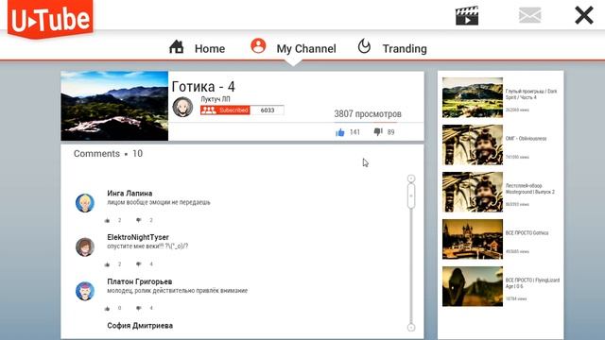Like Платон Григорьев's comment
This screenshot has width=605, height=340.
point(107,309)
